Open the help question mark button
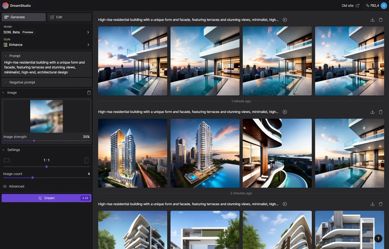This screenshot has width=389, height=249. coord(378,239)
